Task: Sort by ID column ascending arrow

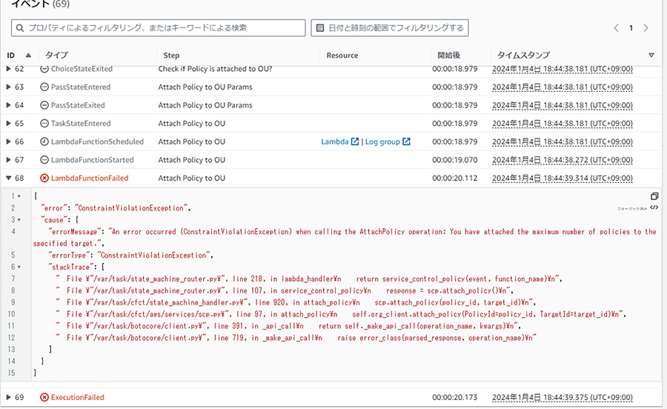Action: tap(28, 56)
